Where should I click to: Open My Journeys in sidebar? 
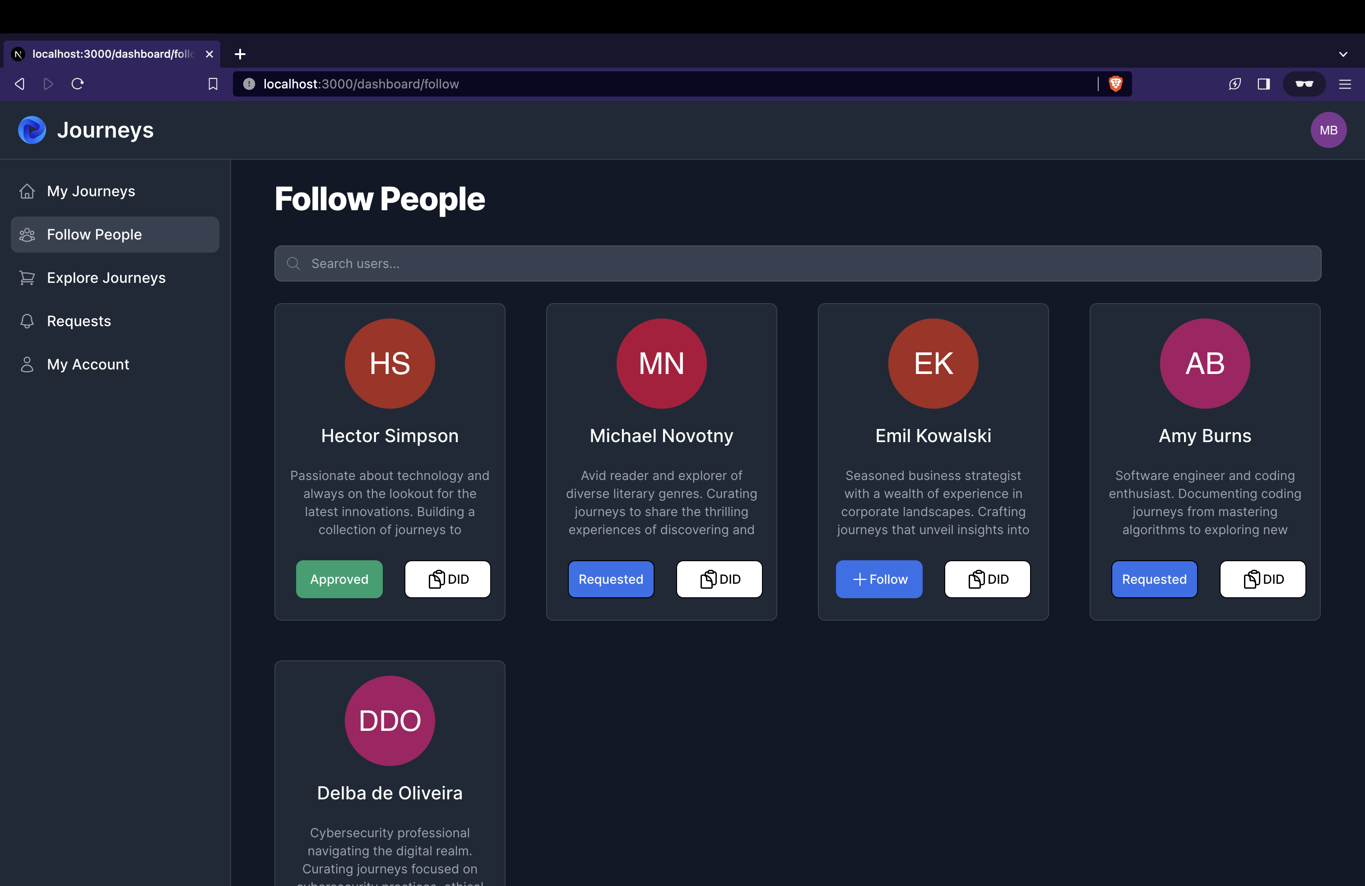(91, 191)
